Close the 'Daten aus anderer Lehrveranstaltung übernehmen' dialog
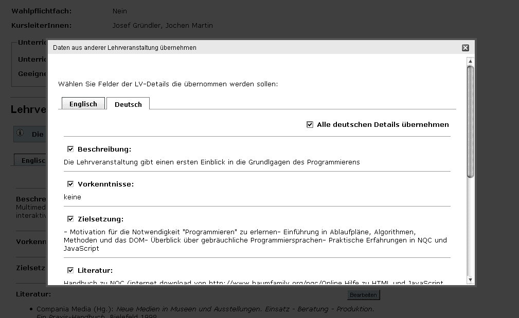This screenshot has width=519, height=318. tap(465, 48)
